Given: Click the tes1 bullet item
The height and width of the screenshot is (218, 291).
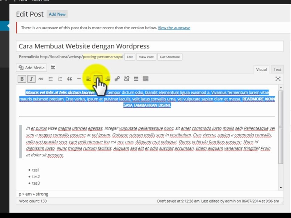Looking at the screenshot, I should (x=36, y=170).
